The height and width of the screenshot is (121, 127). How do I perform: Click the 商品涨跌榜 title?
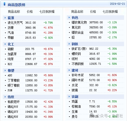tap(16, 5)
